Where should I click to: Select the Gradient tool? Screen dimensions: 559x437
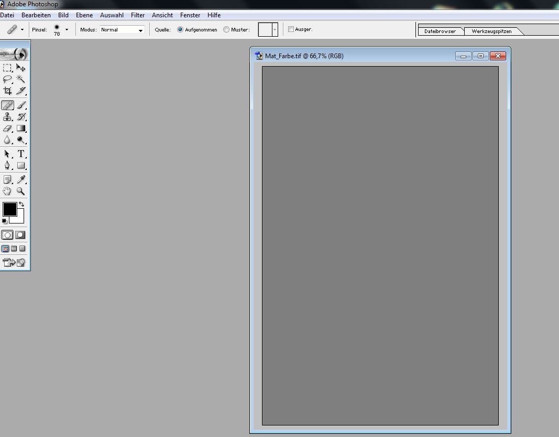pyautogui.click(x=21, y=128)
